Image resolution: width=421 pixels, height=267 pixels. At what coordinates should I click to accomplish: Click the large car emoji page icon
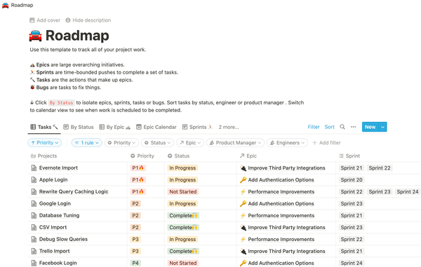pos(36,36)
